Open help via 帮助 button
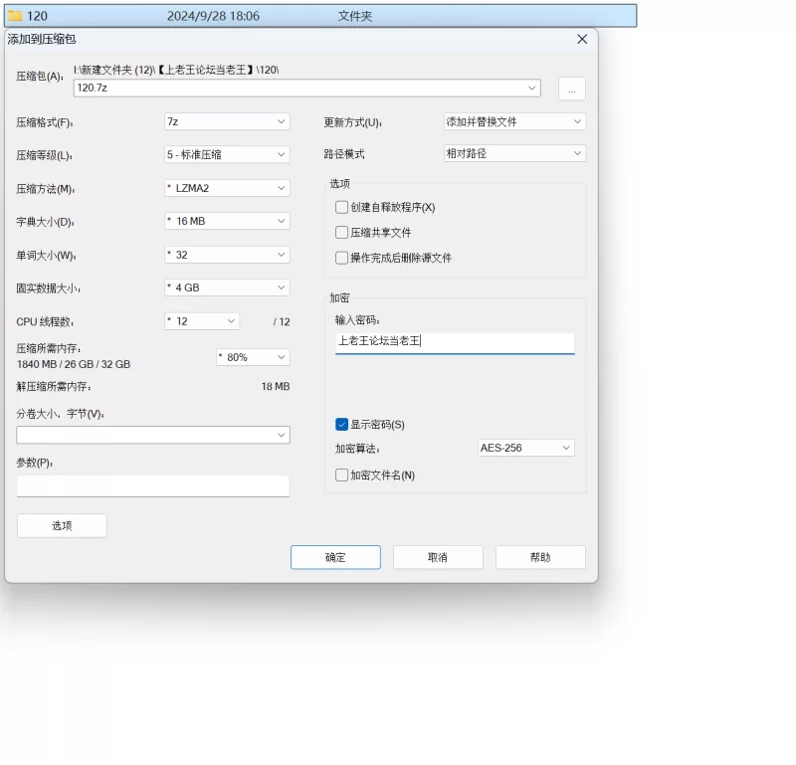This screenshot has height=765, width=796. tap(540, 557)
